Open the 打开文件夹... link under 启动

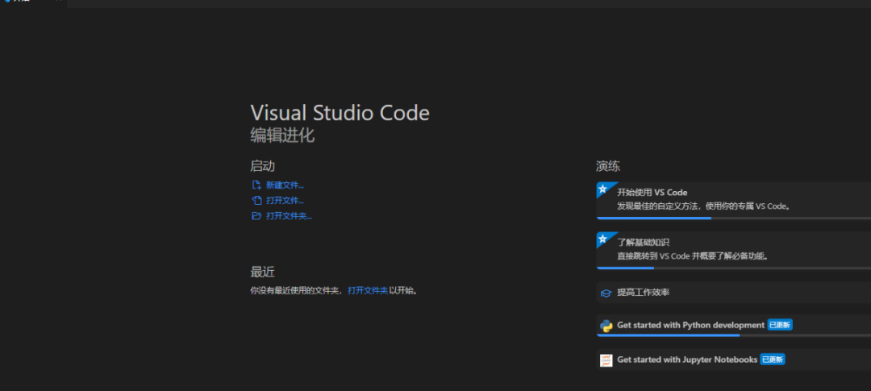coord(289,216)
